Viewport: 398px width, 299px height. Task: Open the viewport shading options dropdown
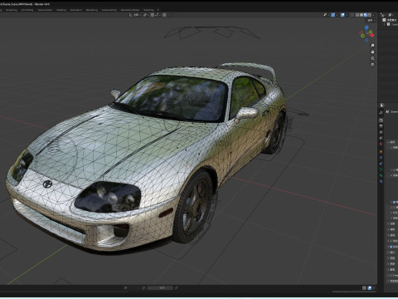point(373,15)
